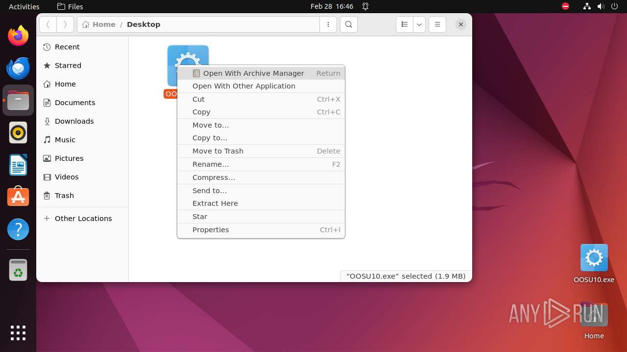Expand the view options dropdown arrow

(x=419, y=24)
